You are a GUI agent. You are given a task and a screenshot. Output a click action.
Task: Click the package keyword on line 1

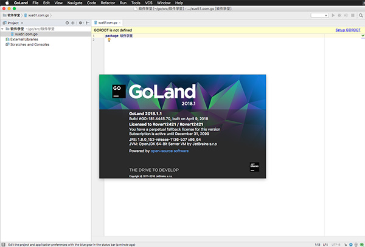(x=112, y=36)
